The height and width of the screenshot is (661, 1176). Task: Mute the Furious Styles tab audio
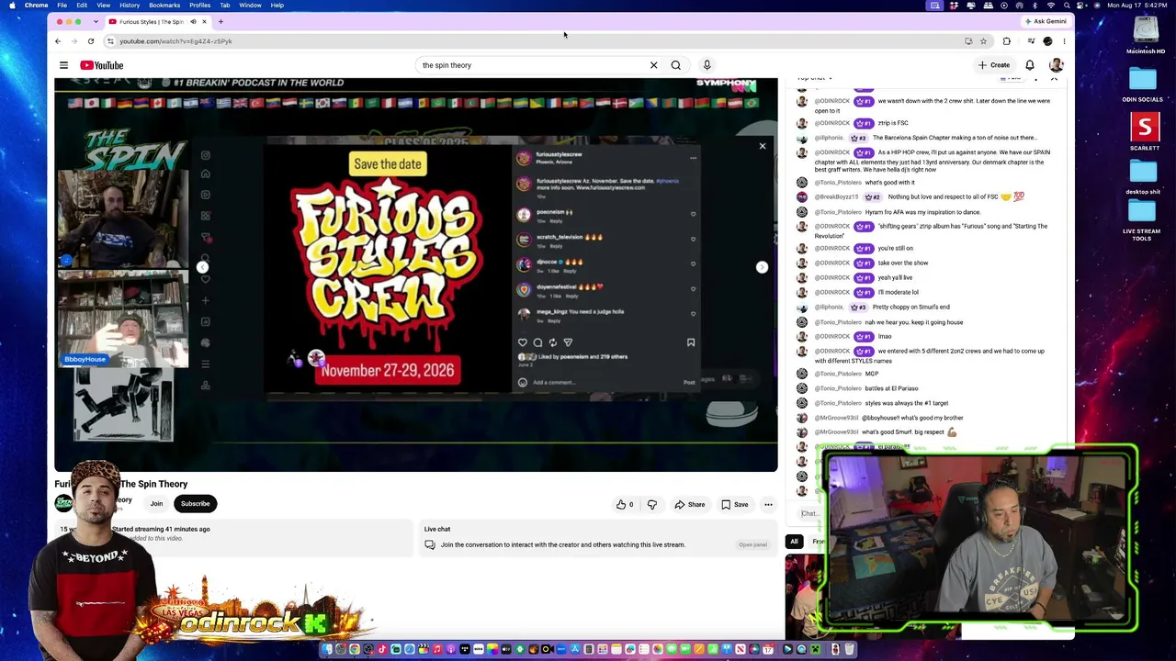192,21
